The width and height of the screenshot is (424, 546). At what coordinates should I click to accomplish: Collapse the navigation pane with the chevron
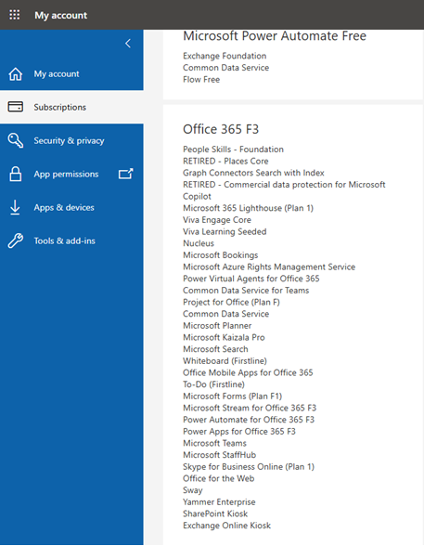click(x=128, y=44)
